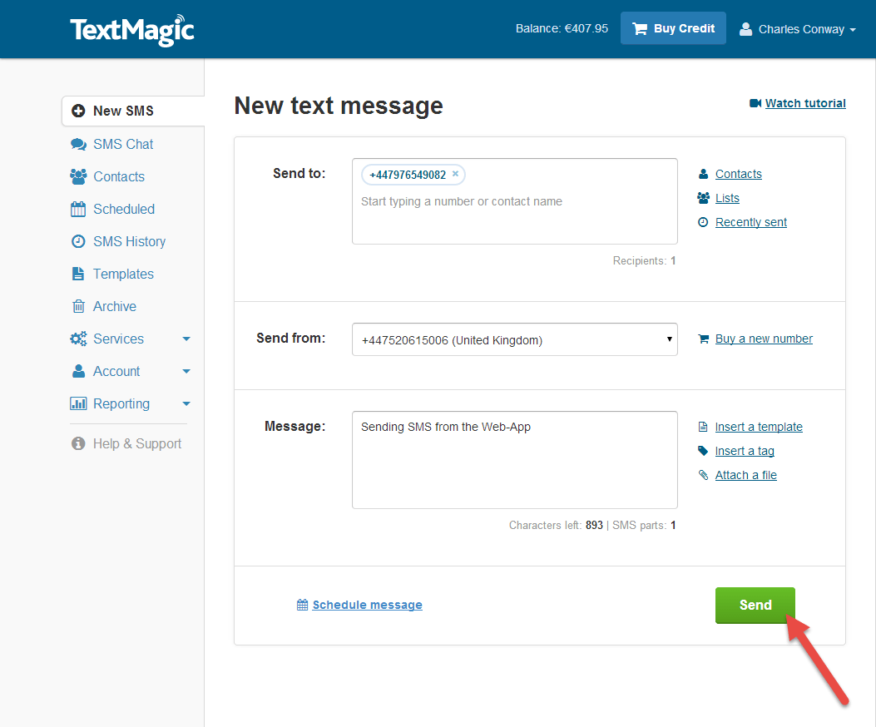
Task: Click the Characters left 893 counter
Action: point(556,525)
